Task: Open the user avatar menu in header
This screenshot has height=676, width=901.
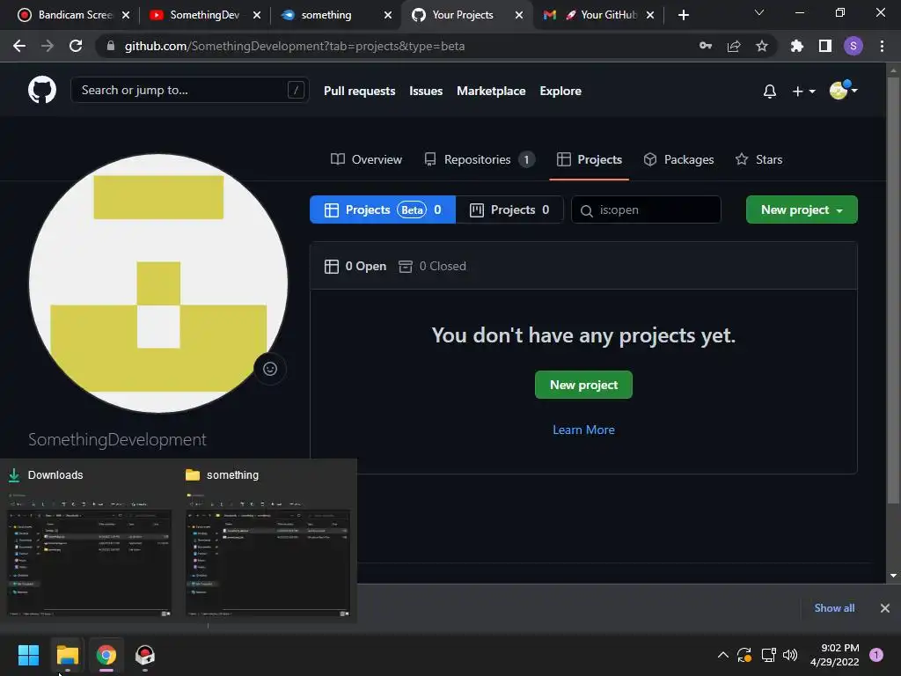Action: pos(844,91)
